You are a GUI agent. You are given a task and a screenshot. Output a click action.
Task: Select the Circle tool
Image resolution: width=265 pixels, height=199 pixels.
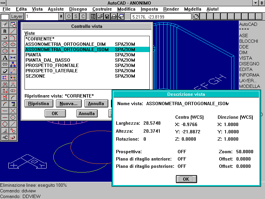click(x=5, y=44)
